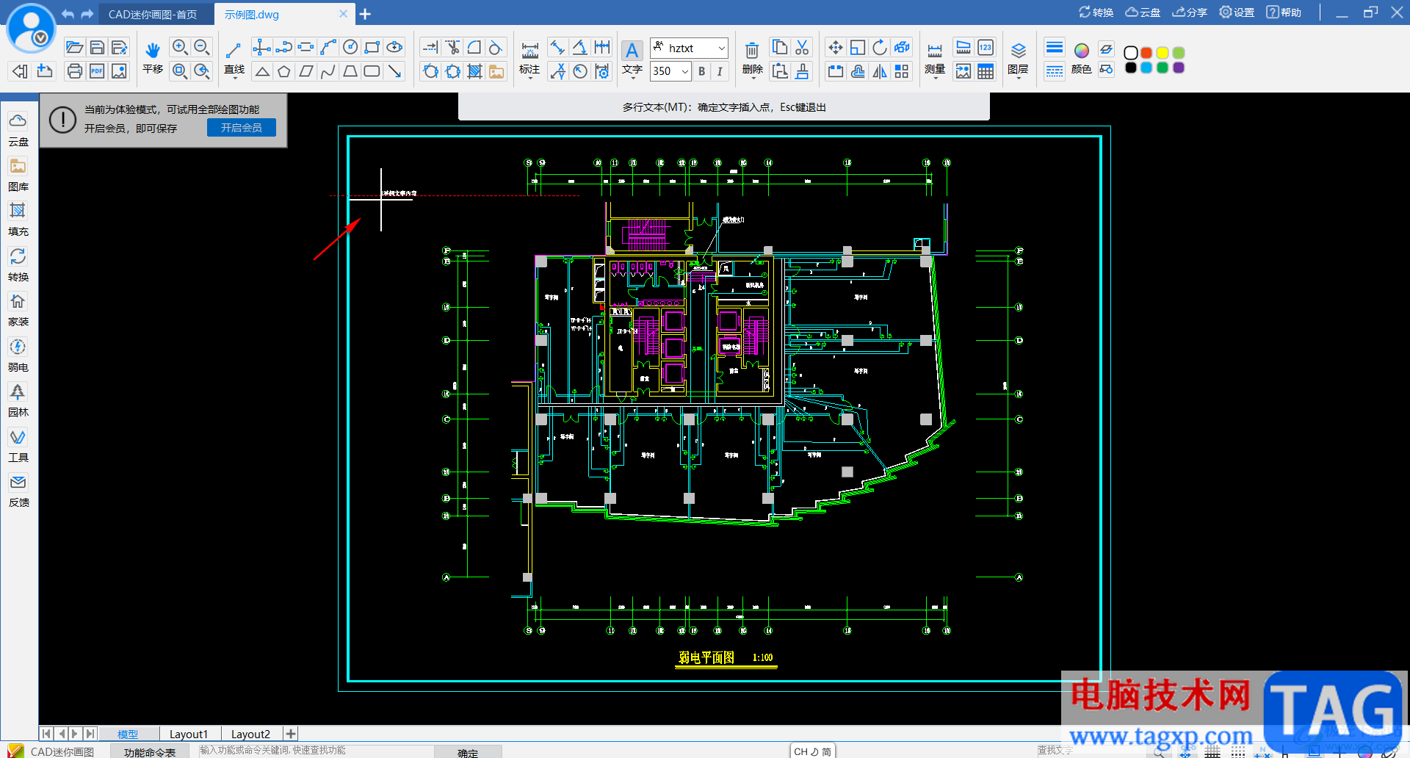The height and width of the screenshot is (758, 1410).
Task: Select the Pan (平移) hand tool
Action: tap(153, 57)
